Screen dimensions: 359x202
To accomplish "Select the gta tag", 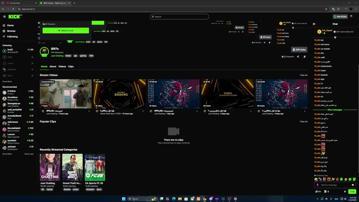I will click(x=75, y=56).
